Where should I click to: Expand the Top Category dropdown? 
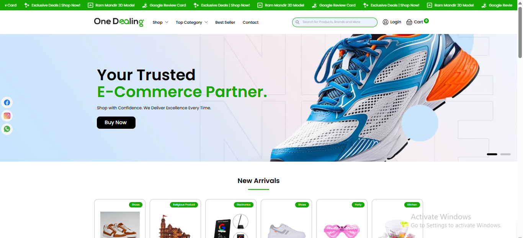tap(191, 23)
